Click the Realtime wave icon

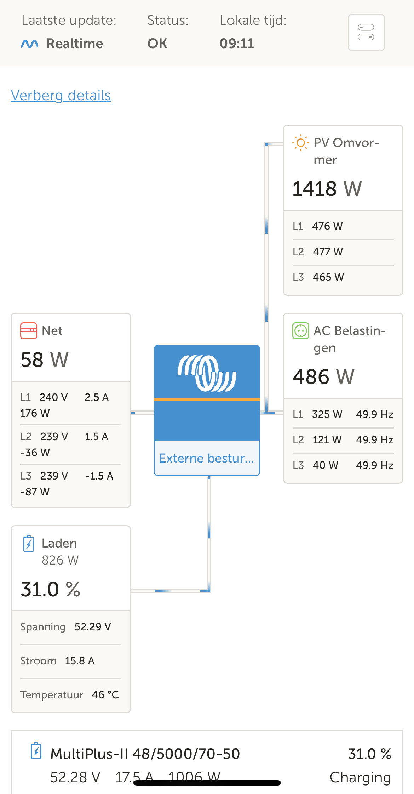click(x=30, y=44)
